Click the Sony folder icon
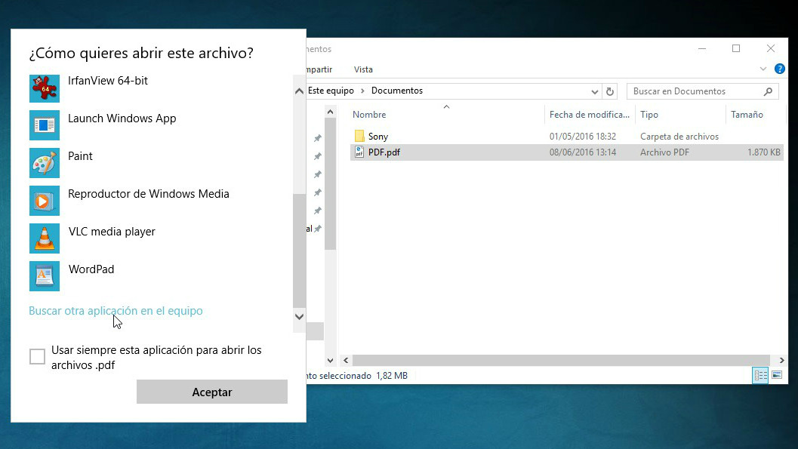Screen dimensions: 798x449 tap(359, 136)
